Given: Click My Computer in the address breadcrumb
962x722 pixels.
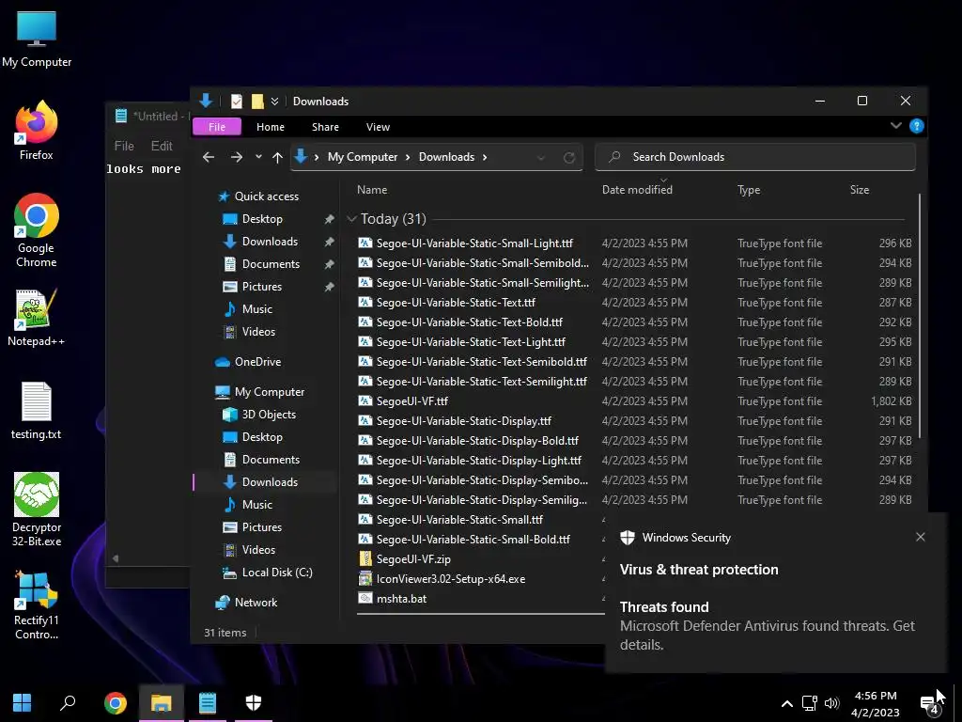Looking at the screenshot, I should point(363,157).
